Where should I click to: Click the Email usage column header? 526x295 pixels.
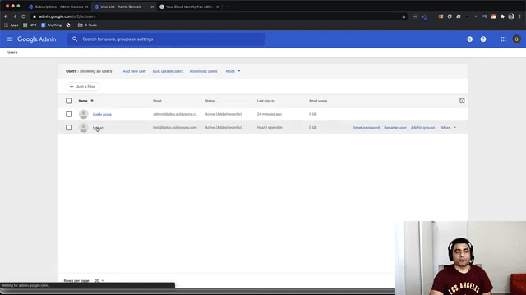click(318, 101)
